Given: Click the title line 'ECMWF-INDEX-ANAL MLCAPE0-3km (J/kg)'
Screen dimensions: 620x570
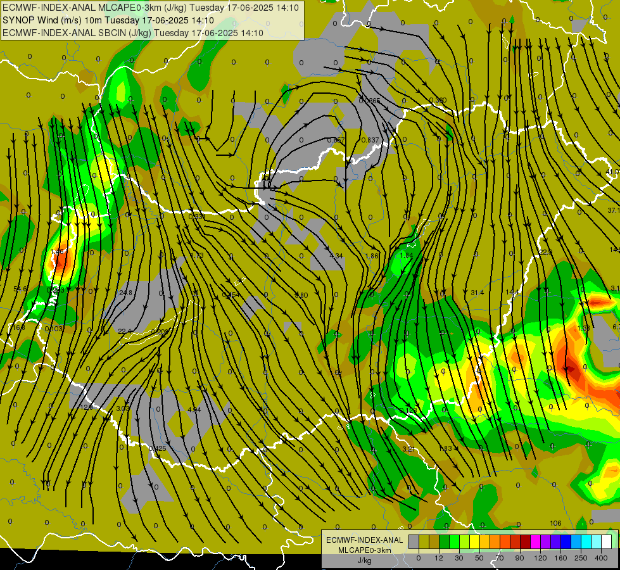Looking at the screenshot, I should pyautogui.click(x=151, y=8).
